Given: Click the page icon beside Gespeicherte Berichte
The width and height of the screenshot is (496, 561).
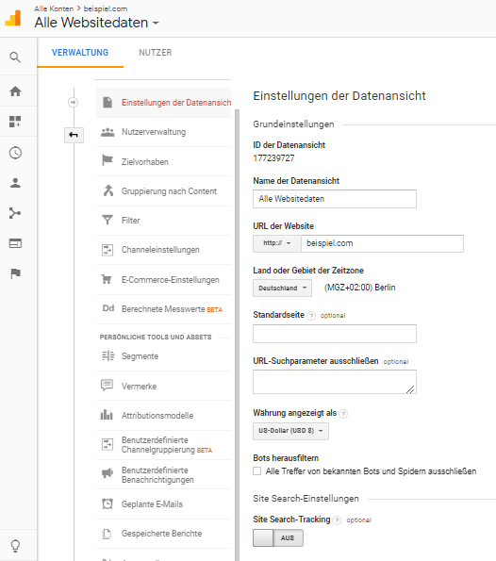Looking at the screenshot, I should (107, 534).
